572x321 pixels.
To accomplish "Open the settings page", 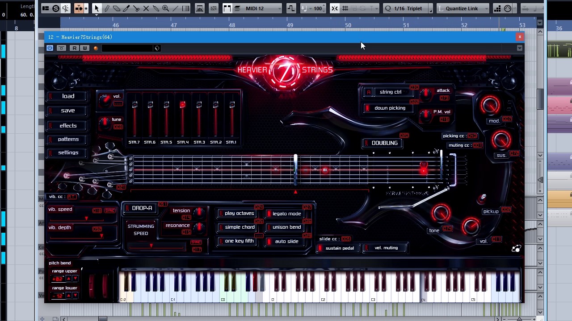I will pyautogui.click(x=68, y=152).
